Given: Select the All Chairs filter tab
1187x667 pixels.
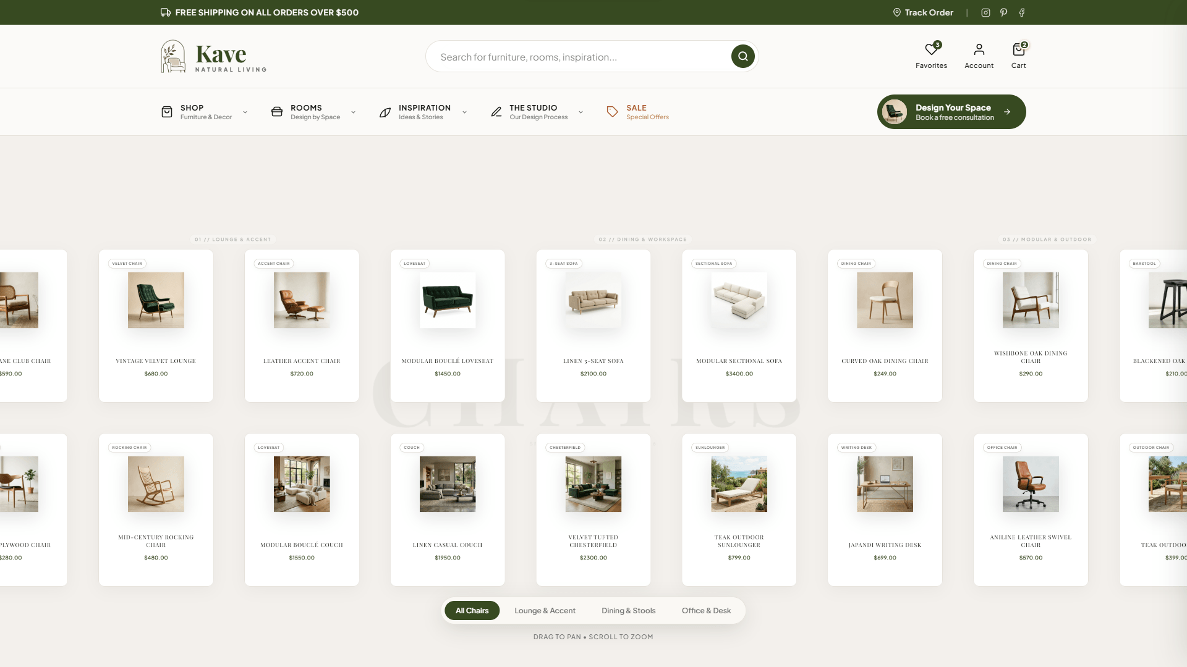Looking at the screenshot, I should [x=472, y=611].
